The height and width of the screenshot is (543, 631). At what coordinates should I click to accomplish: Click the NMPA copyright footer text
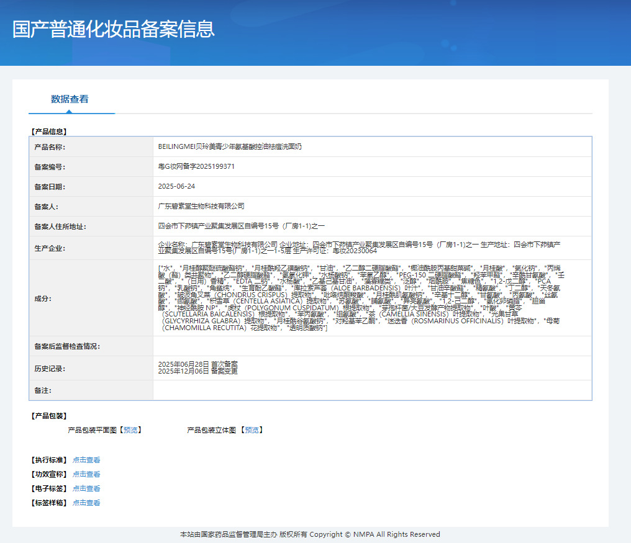coord(315,534)
